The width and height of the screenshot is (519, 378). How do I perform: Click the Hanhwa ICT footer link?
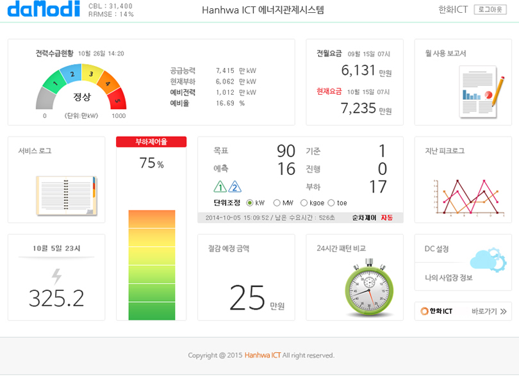[263, 355]
